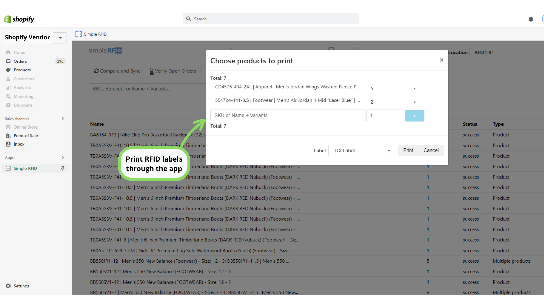Click the BA6164-013 Nike Elite Pro Backpack row

(316, 135)
